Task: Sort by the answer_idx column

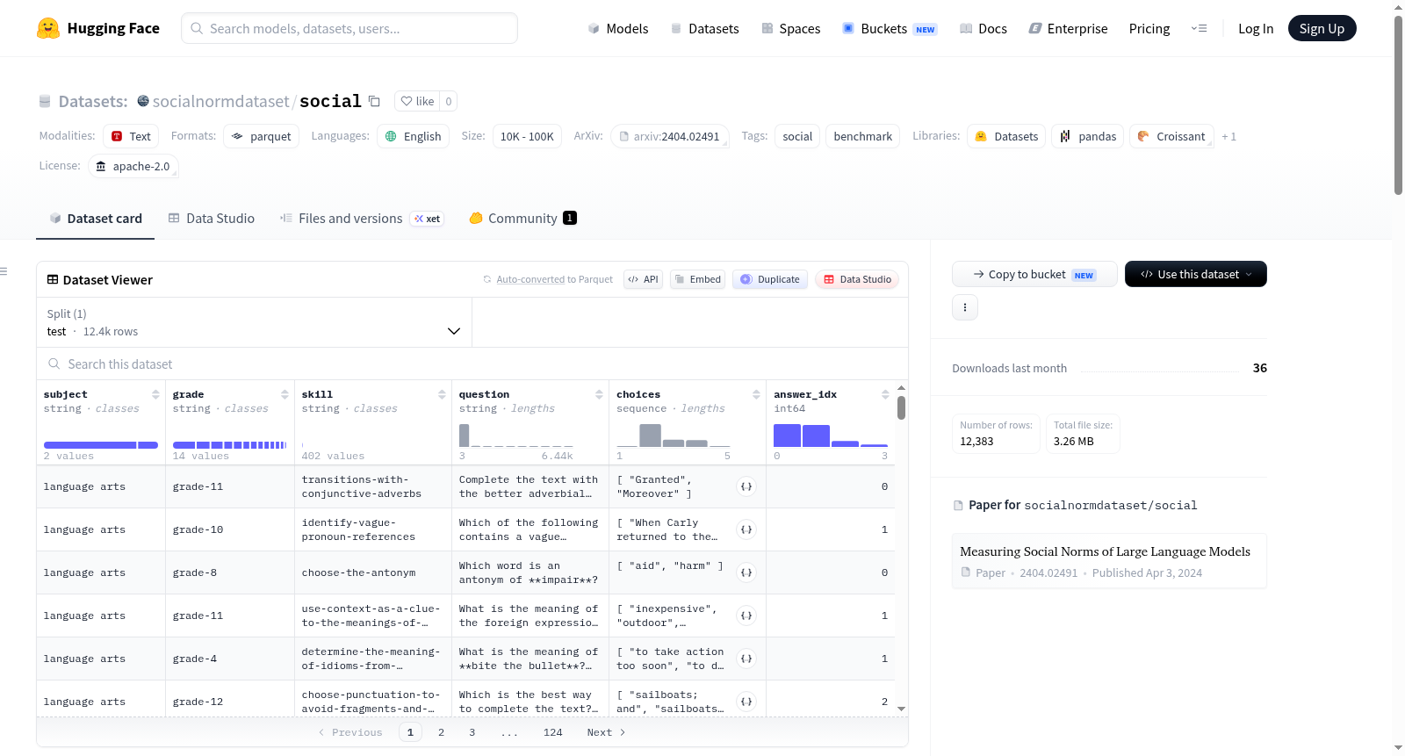Action: click(x=885, y=394)
